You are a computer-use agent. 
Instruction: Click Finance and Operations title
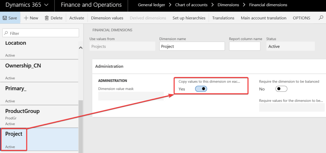pyautogui.click(x=91, y=5)
